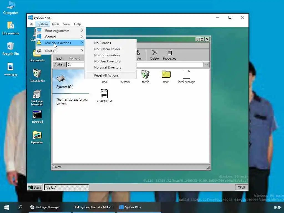Open README.txt file icon
The height and width of the screenshot is (213, 284).
(104, 96)
